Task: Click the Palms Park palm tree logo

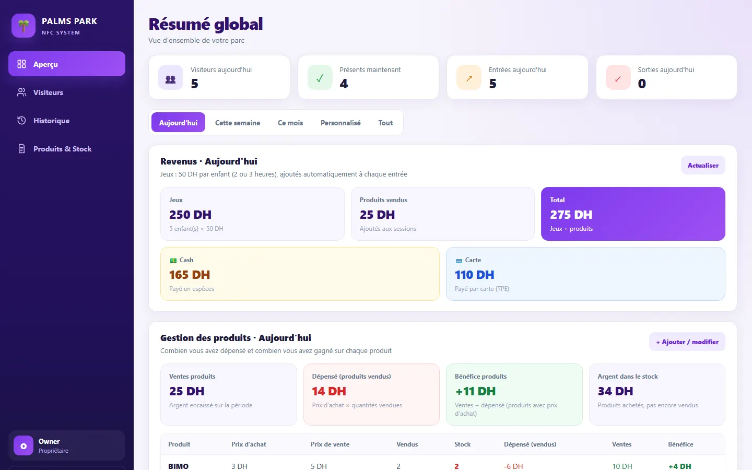Action: [x=23, y=26]
